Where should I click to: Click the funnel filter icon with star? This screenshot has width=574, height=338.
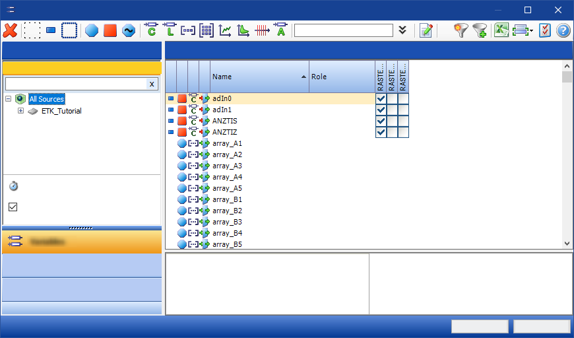[x=461, y=30]
